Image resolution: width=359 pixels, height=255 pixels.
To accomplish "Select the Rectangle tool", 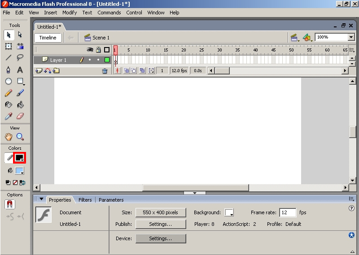I will [x=20, y=81].
